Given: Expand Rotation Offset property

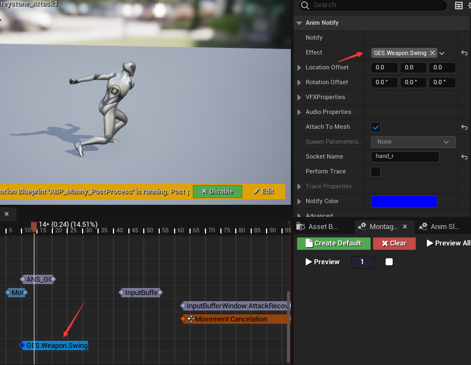Looking at the screenshot, I should coord(299,83).
